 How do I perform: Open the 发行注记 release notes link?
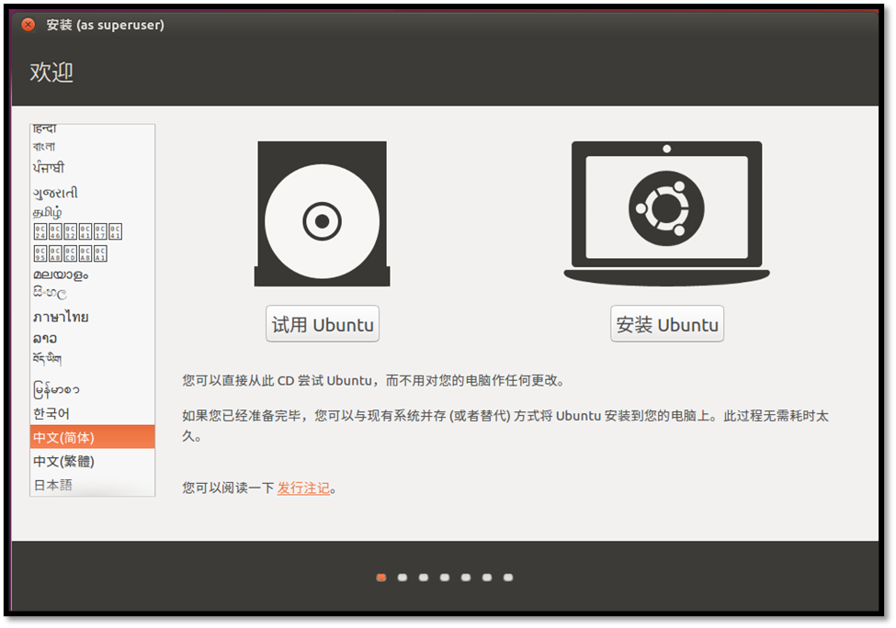pyautogui.click(x=303, y=488)
